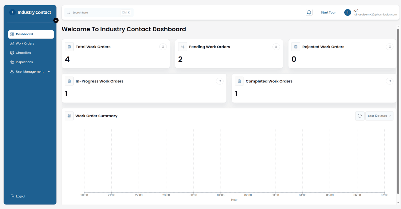This screenshot has height=209, width=401.
Task: Click the scrollbar down arrow
Action: point(398,202)
